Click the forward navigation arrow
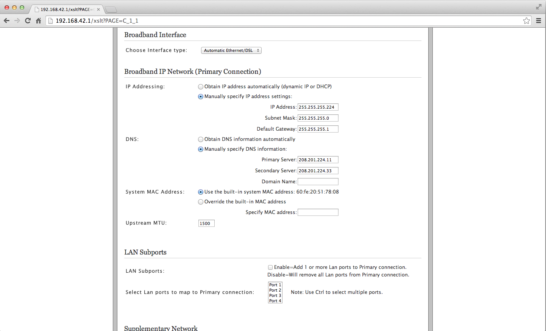546x331 pixels. pyautogui.click(x=17, y=21)
